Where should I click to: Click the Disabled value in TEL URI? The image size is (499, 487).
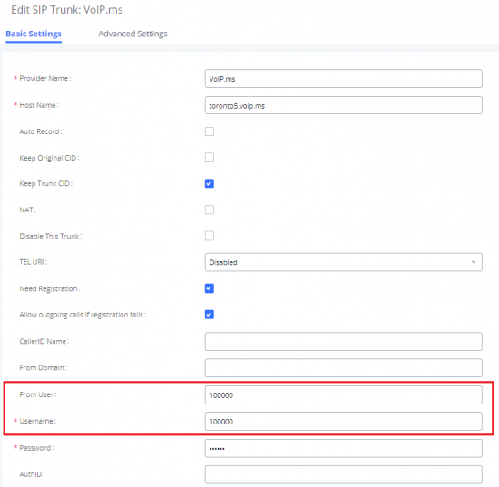(223, 262)
